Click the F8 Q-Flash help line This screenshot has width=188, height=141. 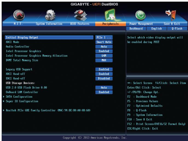pos(137,110)
